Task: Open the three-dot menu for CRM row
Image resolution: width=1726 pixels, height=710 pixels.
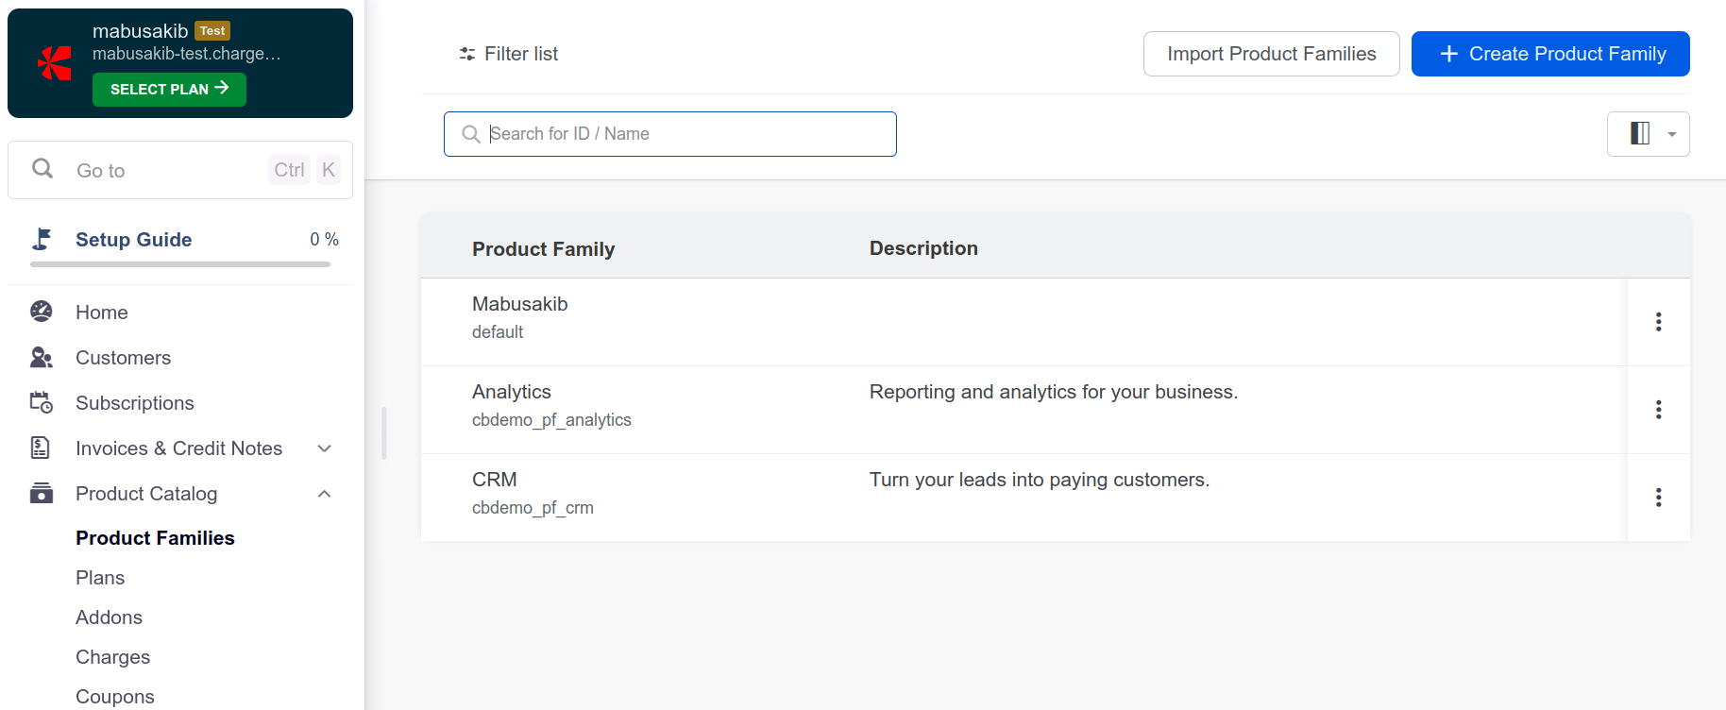Action: 1658,498
